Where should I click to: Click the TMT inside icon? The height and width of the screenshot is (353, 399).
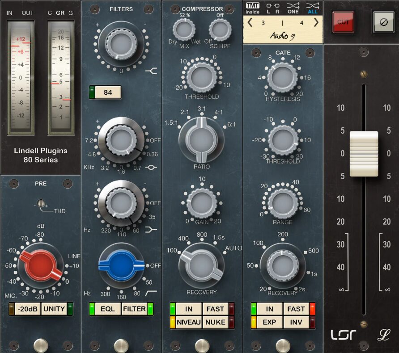252,8
